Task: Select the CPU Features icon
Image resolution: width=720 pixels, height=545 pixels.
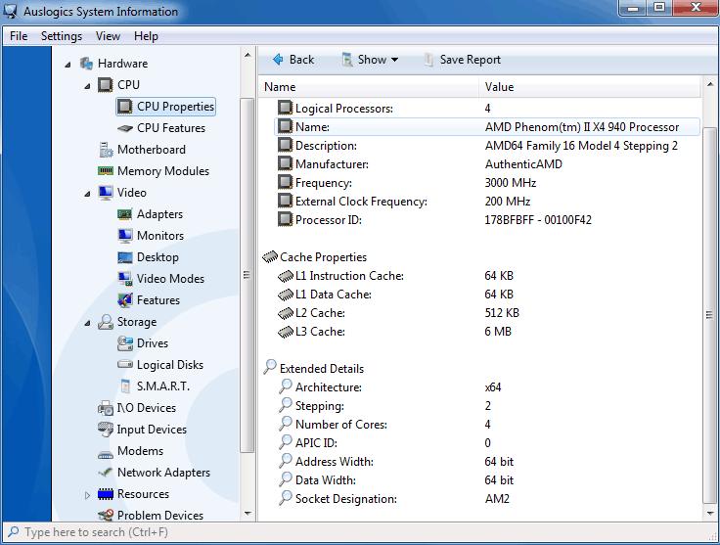Action: [x=125, y=128]
